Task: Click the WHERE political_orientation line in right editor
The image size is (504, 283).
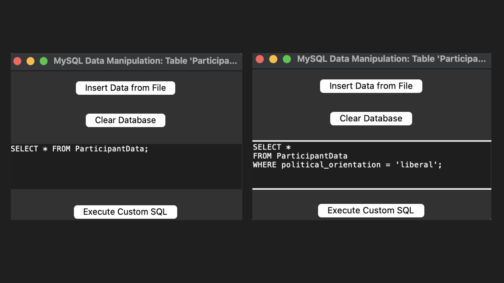Action: pos(347,164)
